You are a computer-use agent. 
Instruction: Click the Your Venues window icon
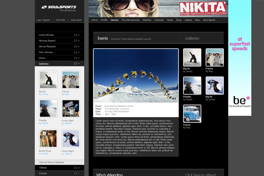click(x=75, y=52)
